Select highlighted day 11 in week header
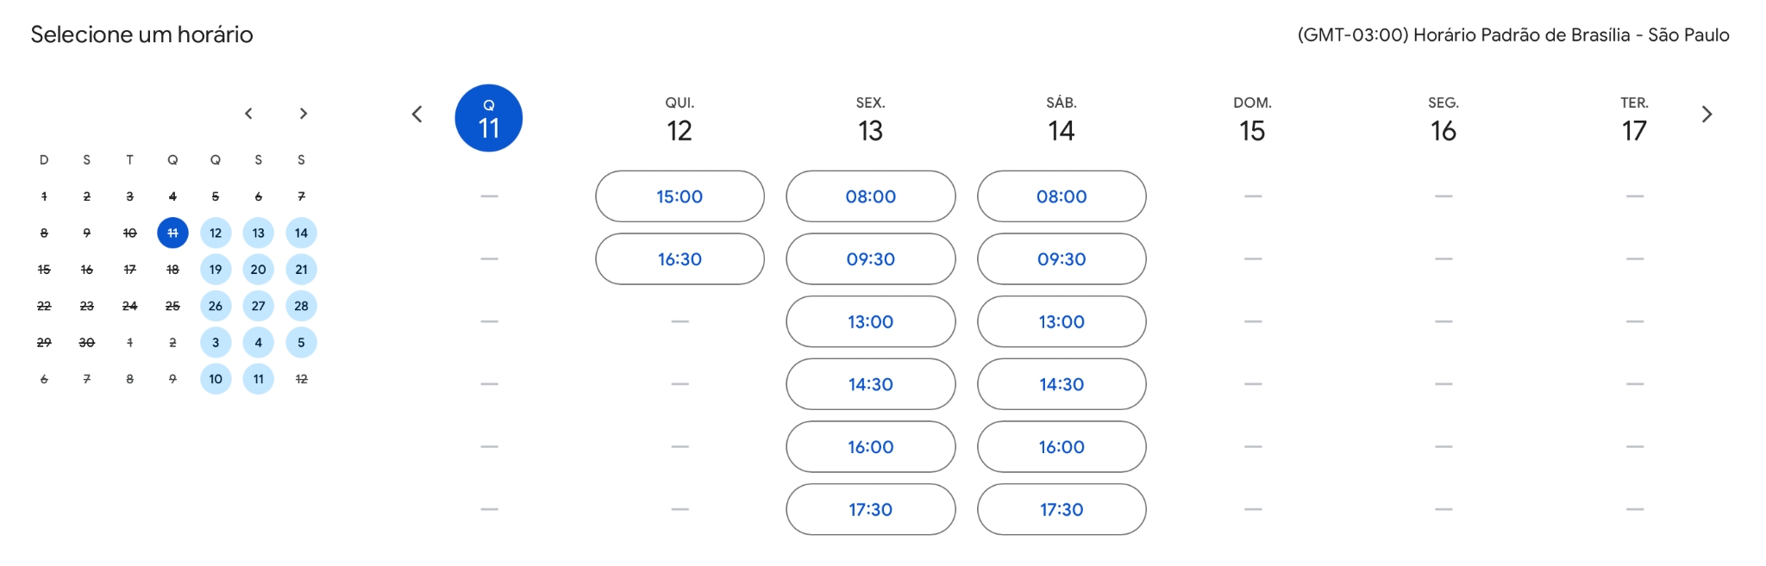Screen dimensions: 1766x566 [x=489, y=119]
